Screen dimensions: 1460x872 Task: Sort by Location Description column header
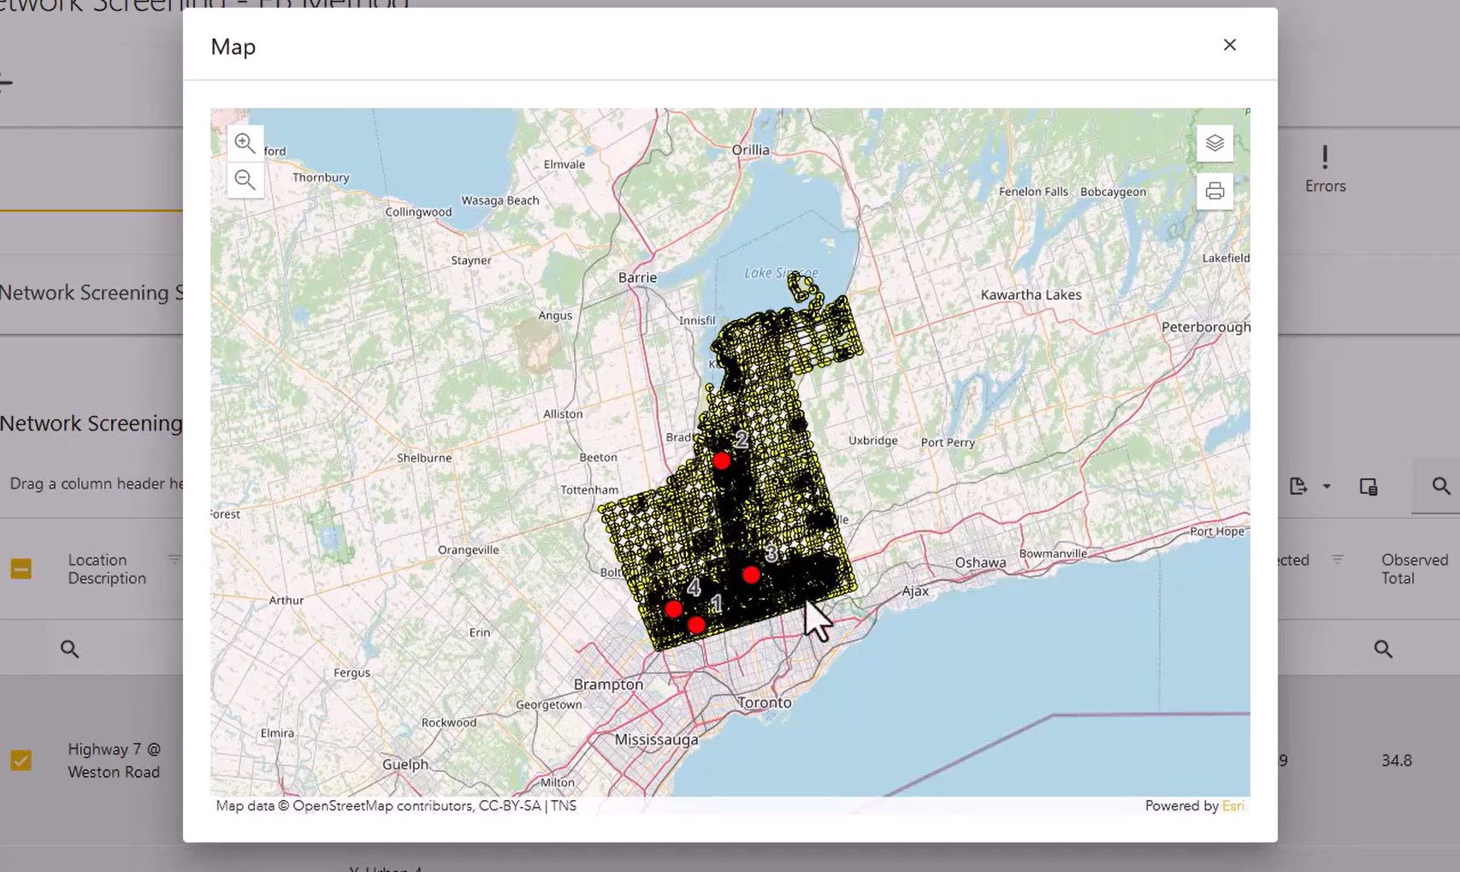click(x=107, y=569)
